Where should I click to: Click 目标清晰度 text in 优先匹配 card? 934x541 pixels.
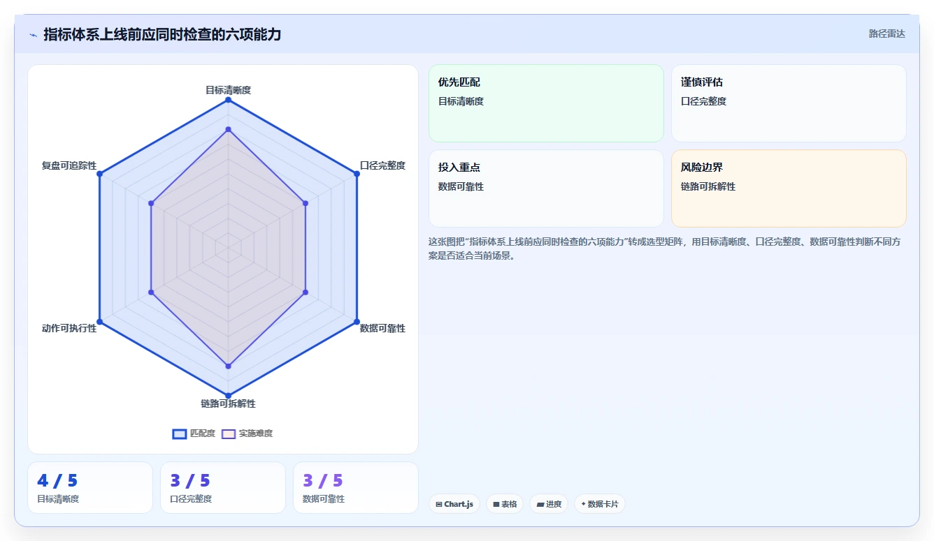(x=461, y=101)
